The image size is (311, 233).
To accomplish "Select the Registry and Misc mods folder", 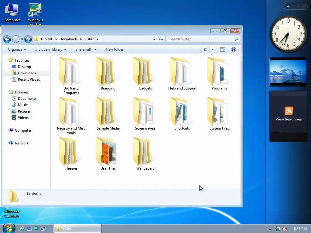I will [x=71, y=116].
